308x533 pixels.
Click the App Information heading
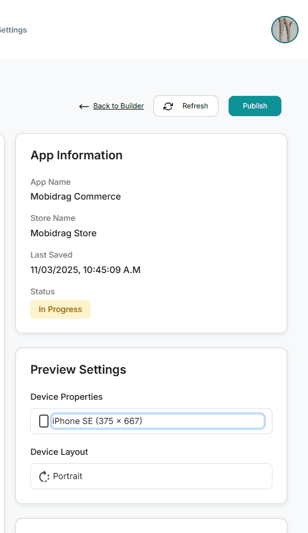(76, 155)
